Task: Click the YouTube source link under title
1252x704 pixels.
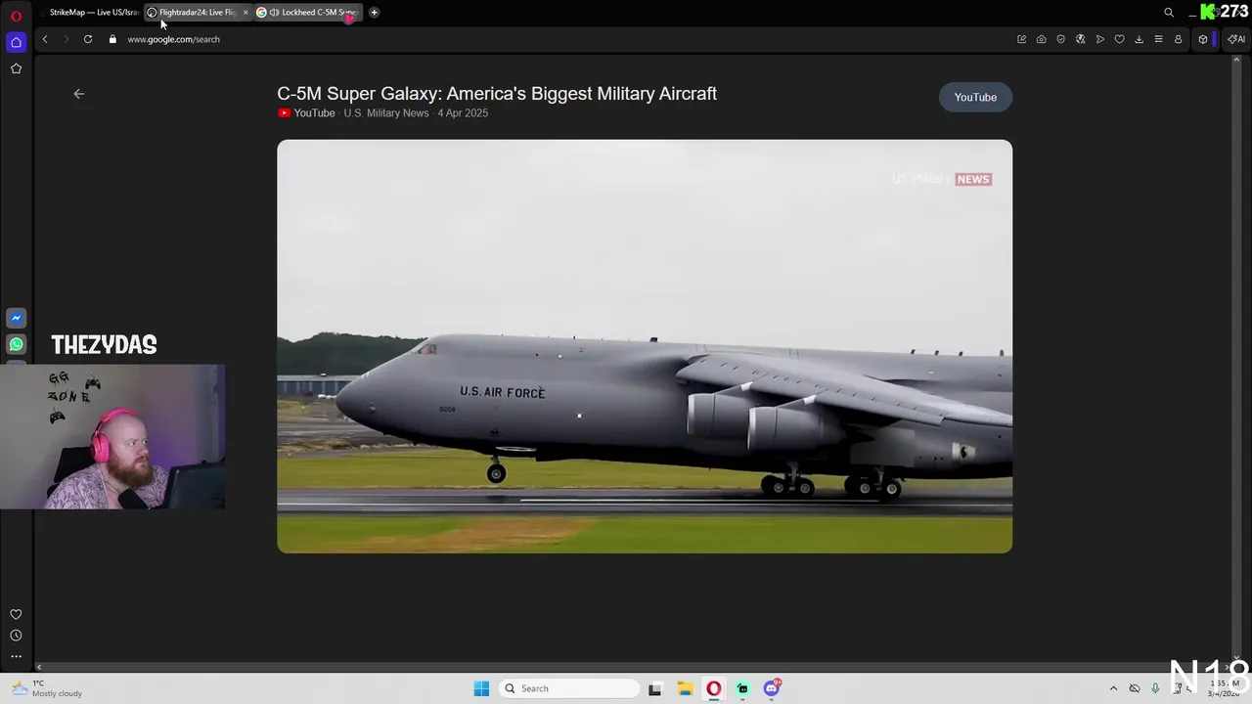Action: pos(306,113)
